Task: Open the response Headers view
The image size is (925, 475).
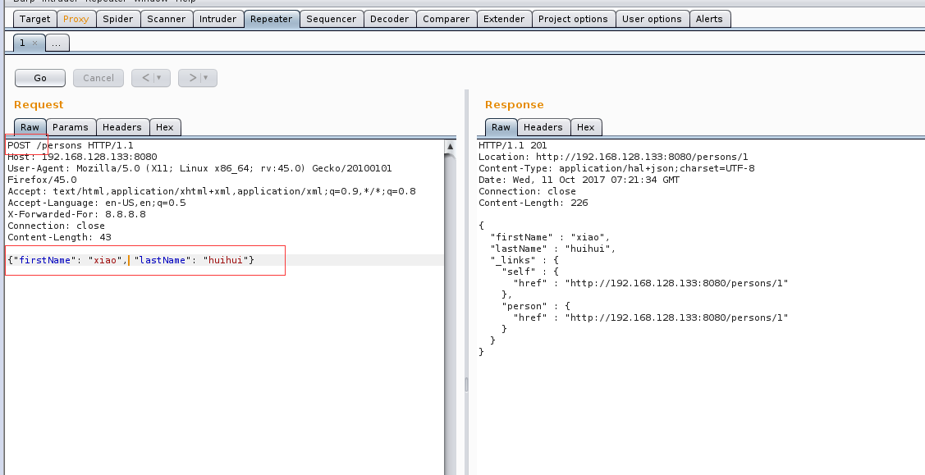Action: 543,126
